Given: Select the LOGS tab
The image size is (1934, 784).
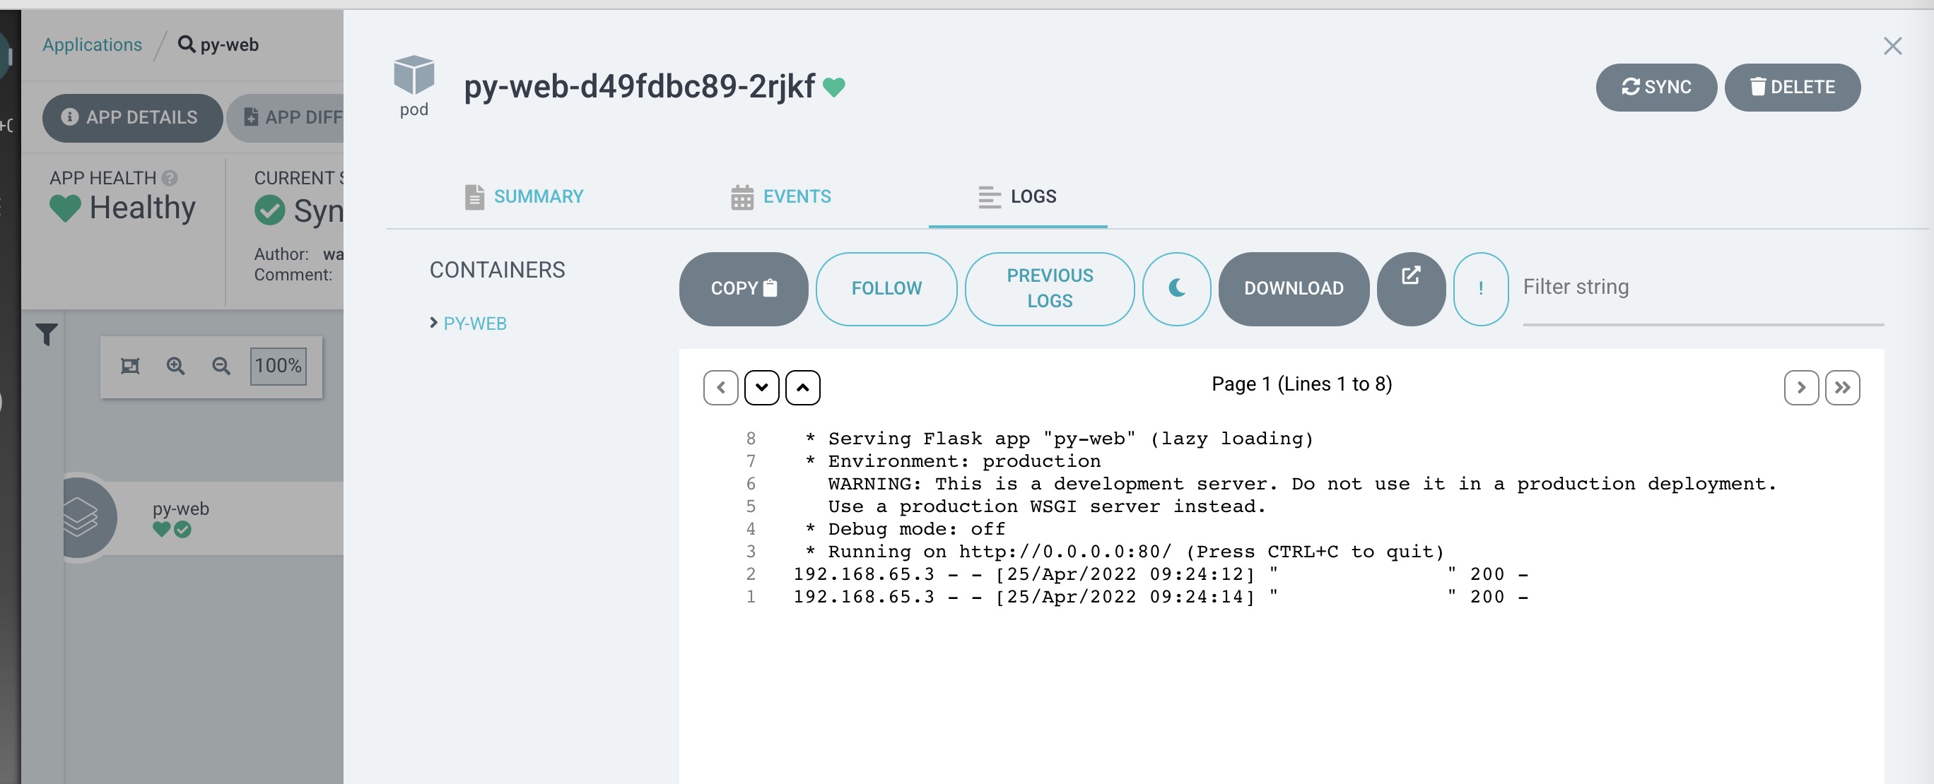Looking at the screenshot, I should (x=1017, y=196).
